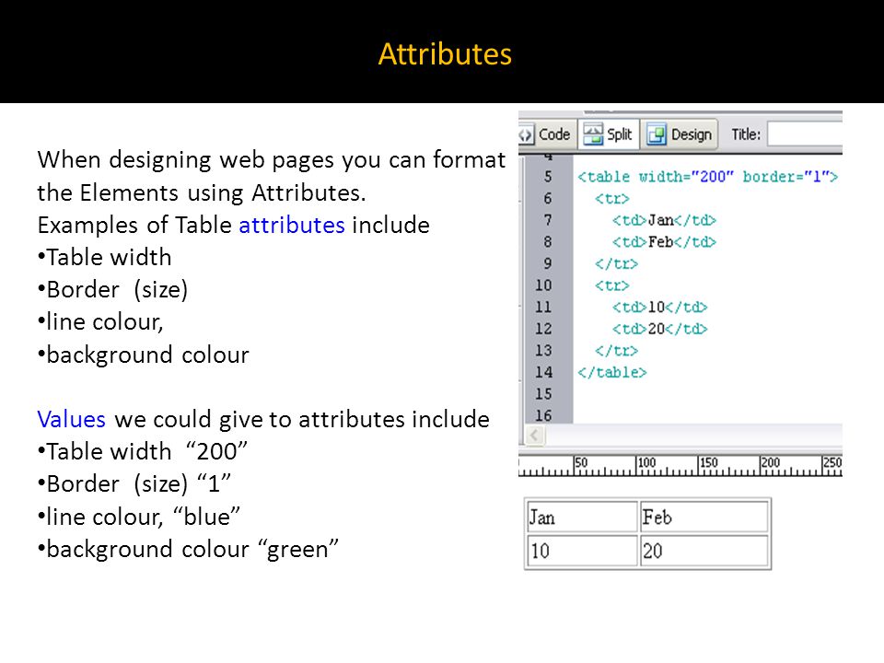Viewport: 884px width, 663px height.
Task: Click the <td>Feb</td> code line
Action: (x=664, y=242)
